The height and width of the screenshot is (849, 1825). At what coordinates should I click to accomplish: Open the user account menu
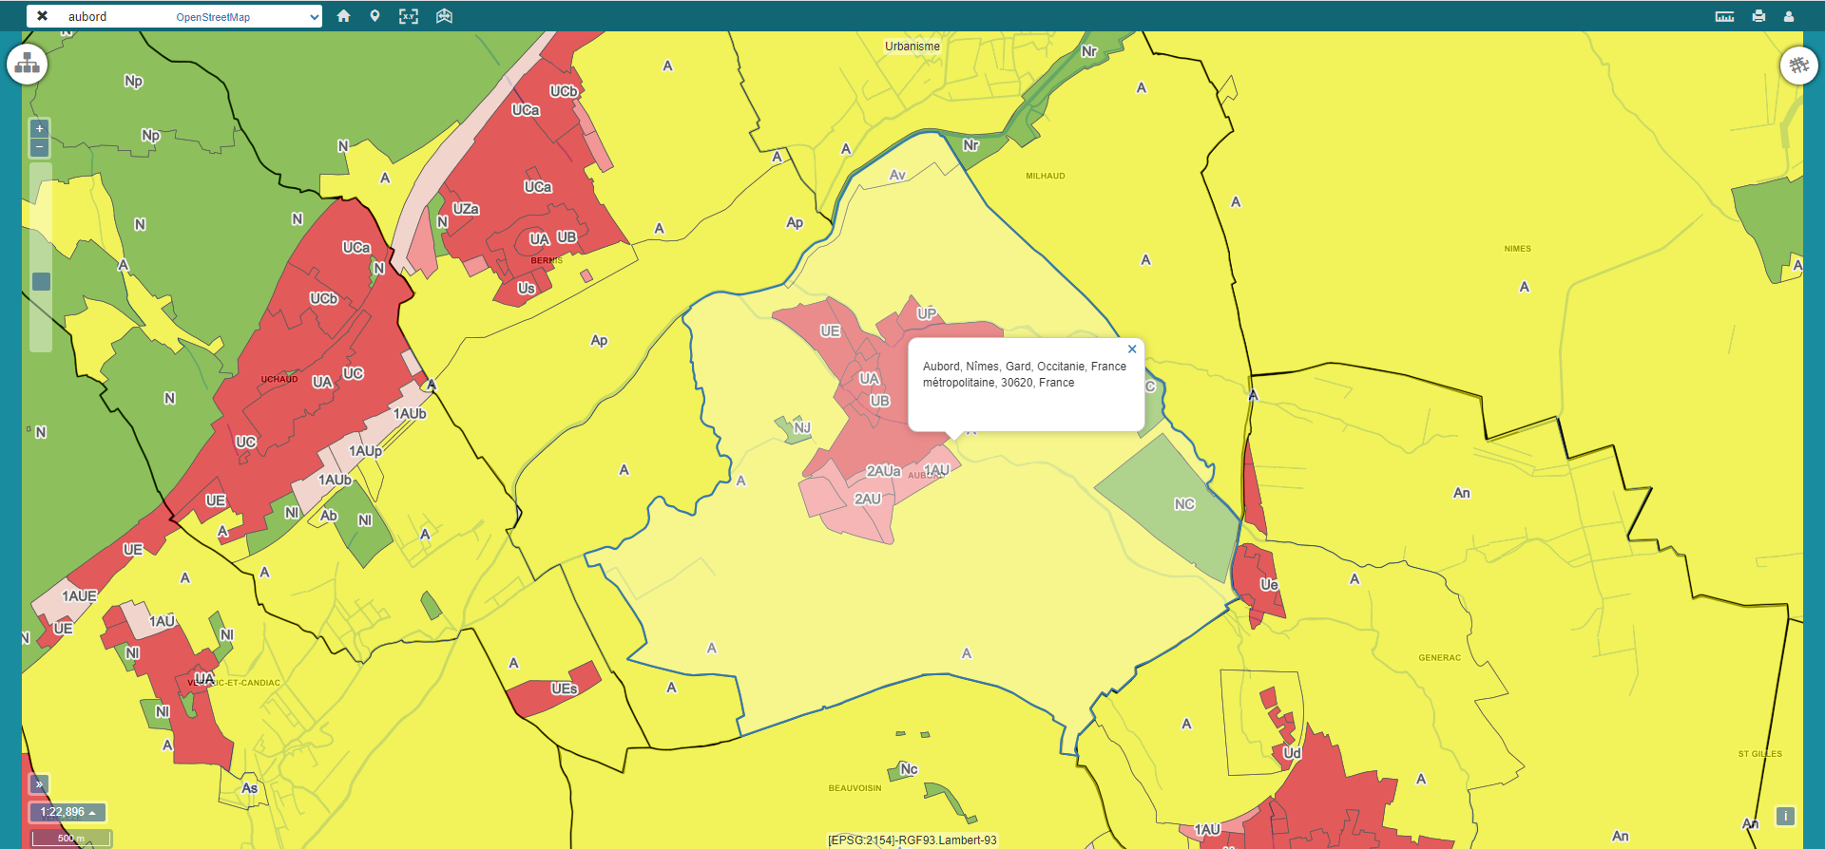1789,16
